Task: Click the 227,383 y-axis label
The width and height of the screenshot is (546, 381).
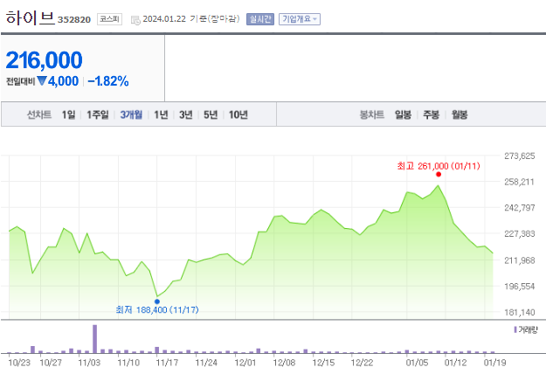Action: click(520, 233)
